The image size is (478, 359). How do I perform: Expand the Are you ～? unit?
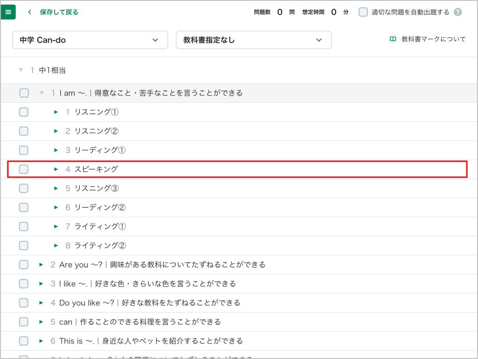(41, 265)
